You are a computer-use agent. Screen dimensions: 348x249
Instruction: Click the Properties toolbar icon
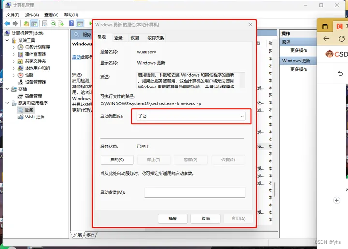(x=44, y=23)
